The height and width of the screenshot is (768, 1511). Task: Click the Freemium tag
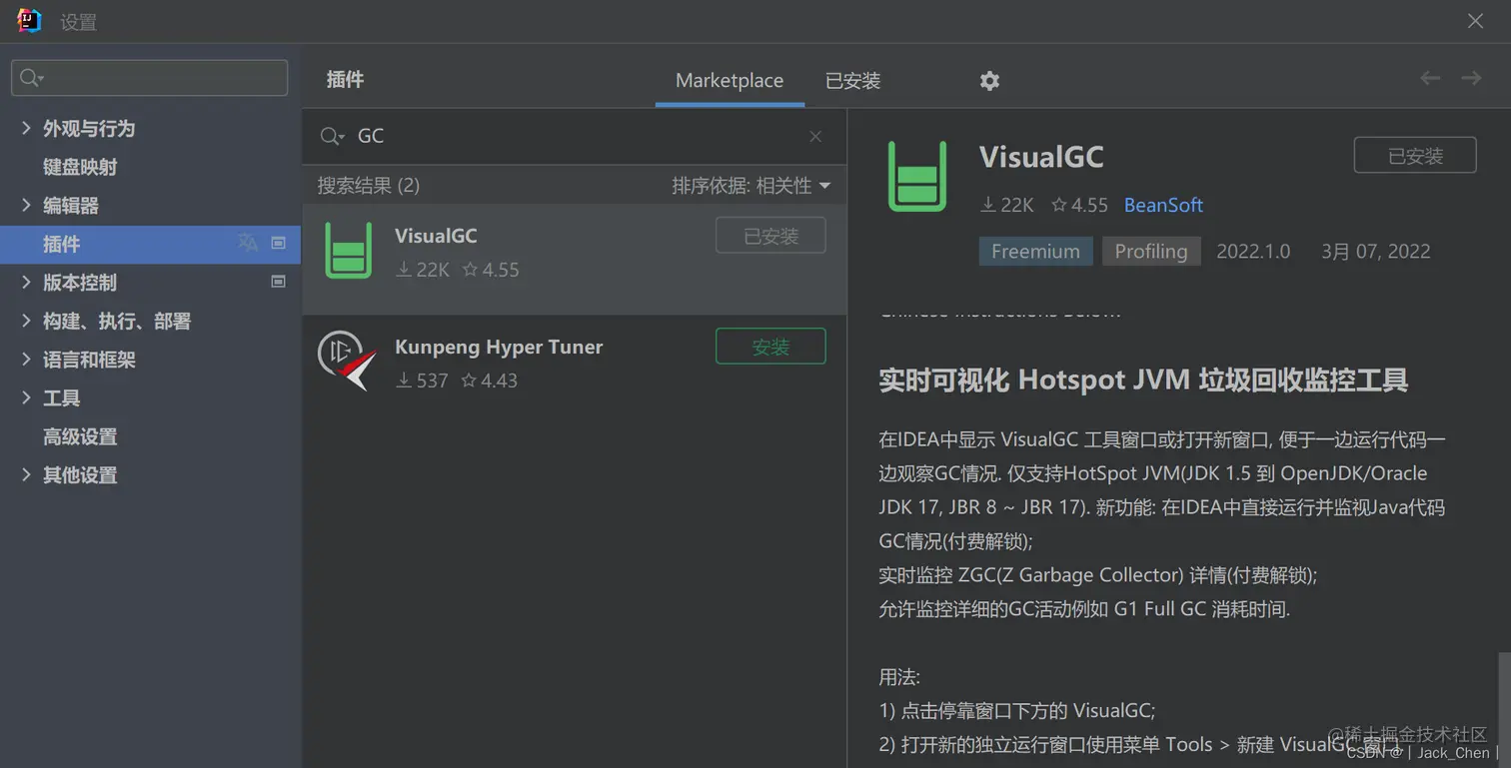[1035, 252]
